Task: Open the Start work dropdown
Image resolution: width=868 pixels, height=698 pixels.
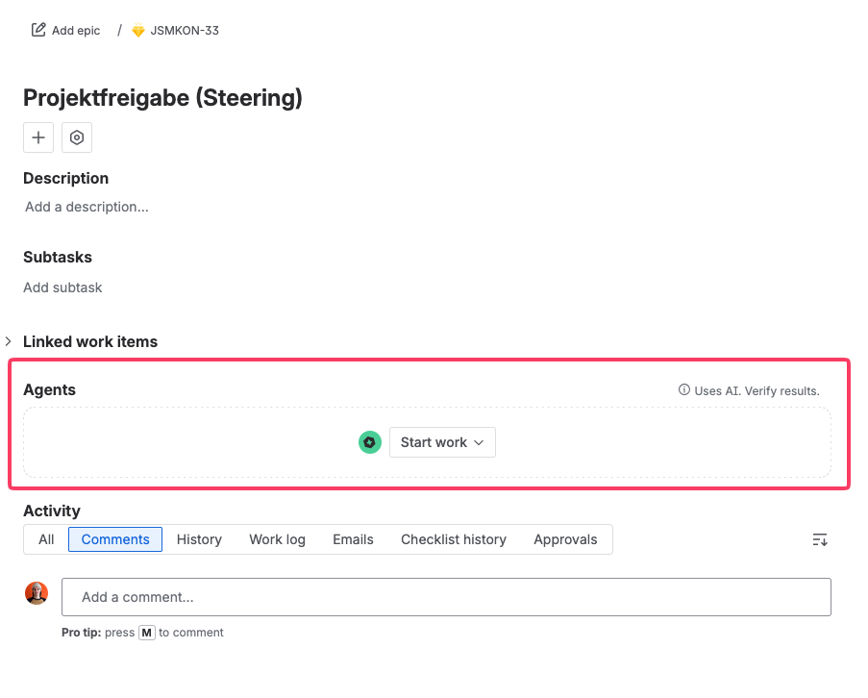Action: [x=442, y=442]
